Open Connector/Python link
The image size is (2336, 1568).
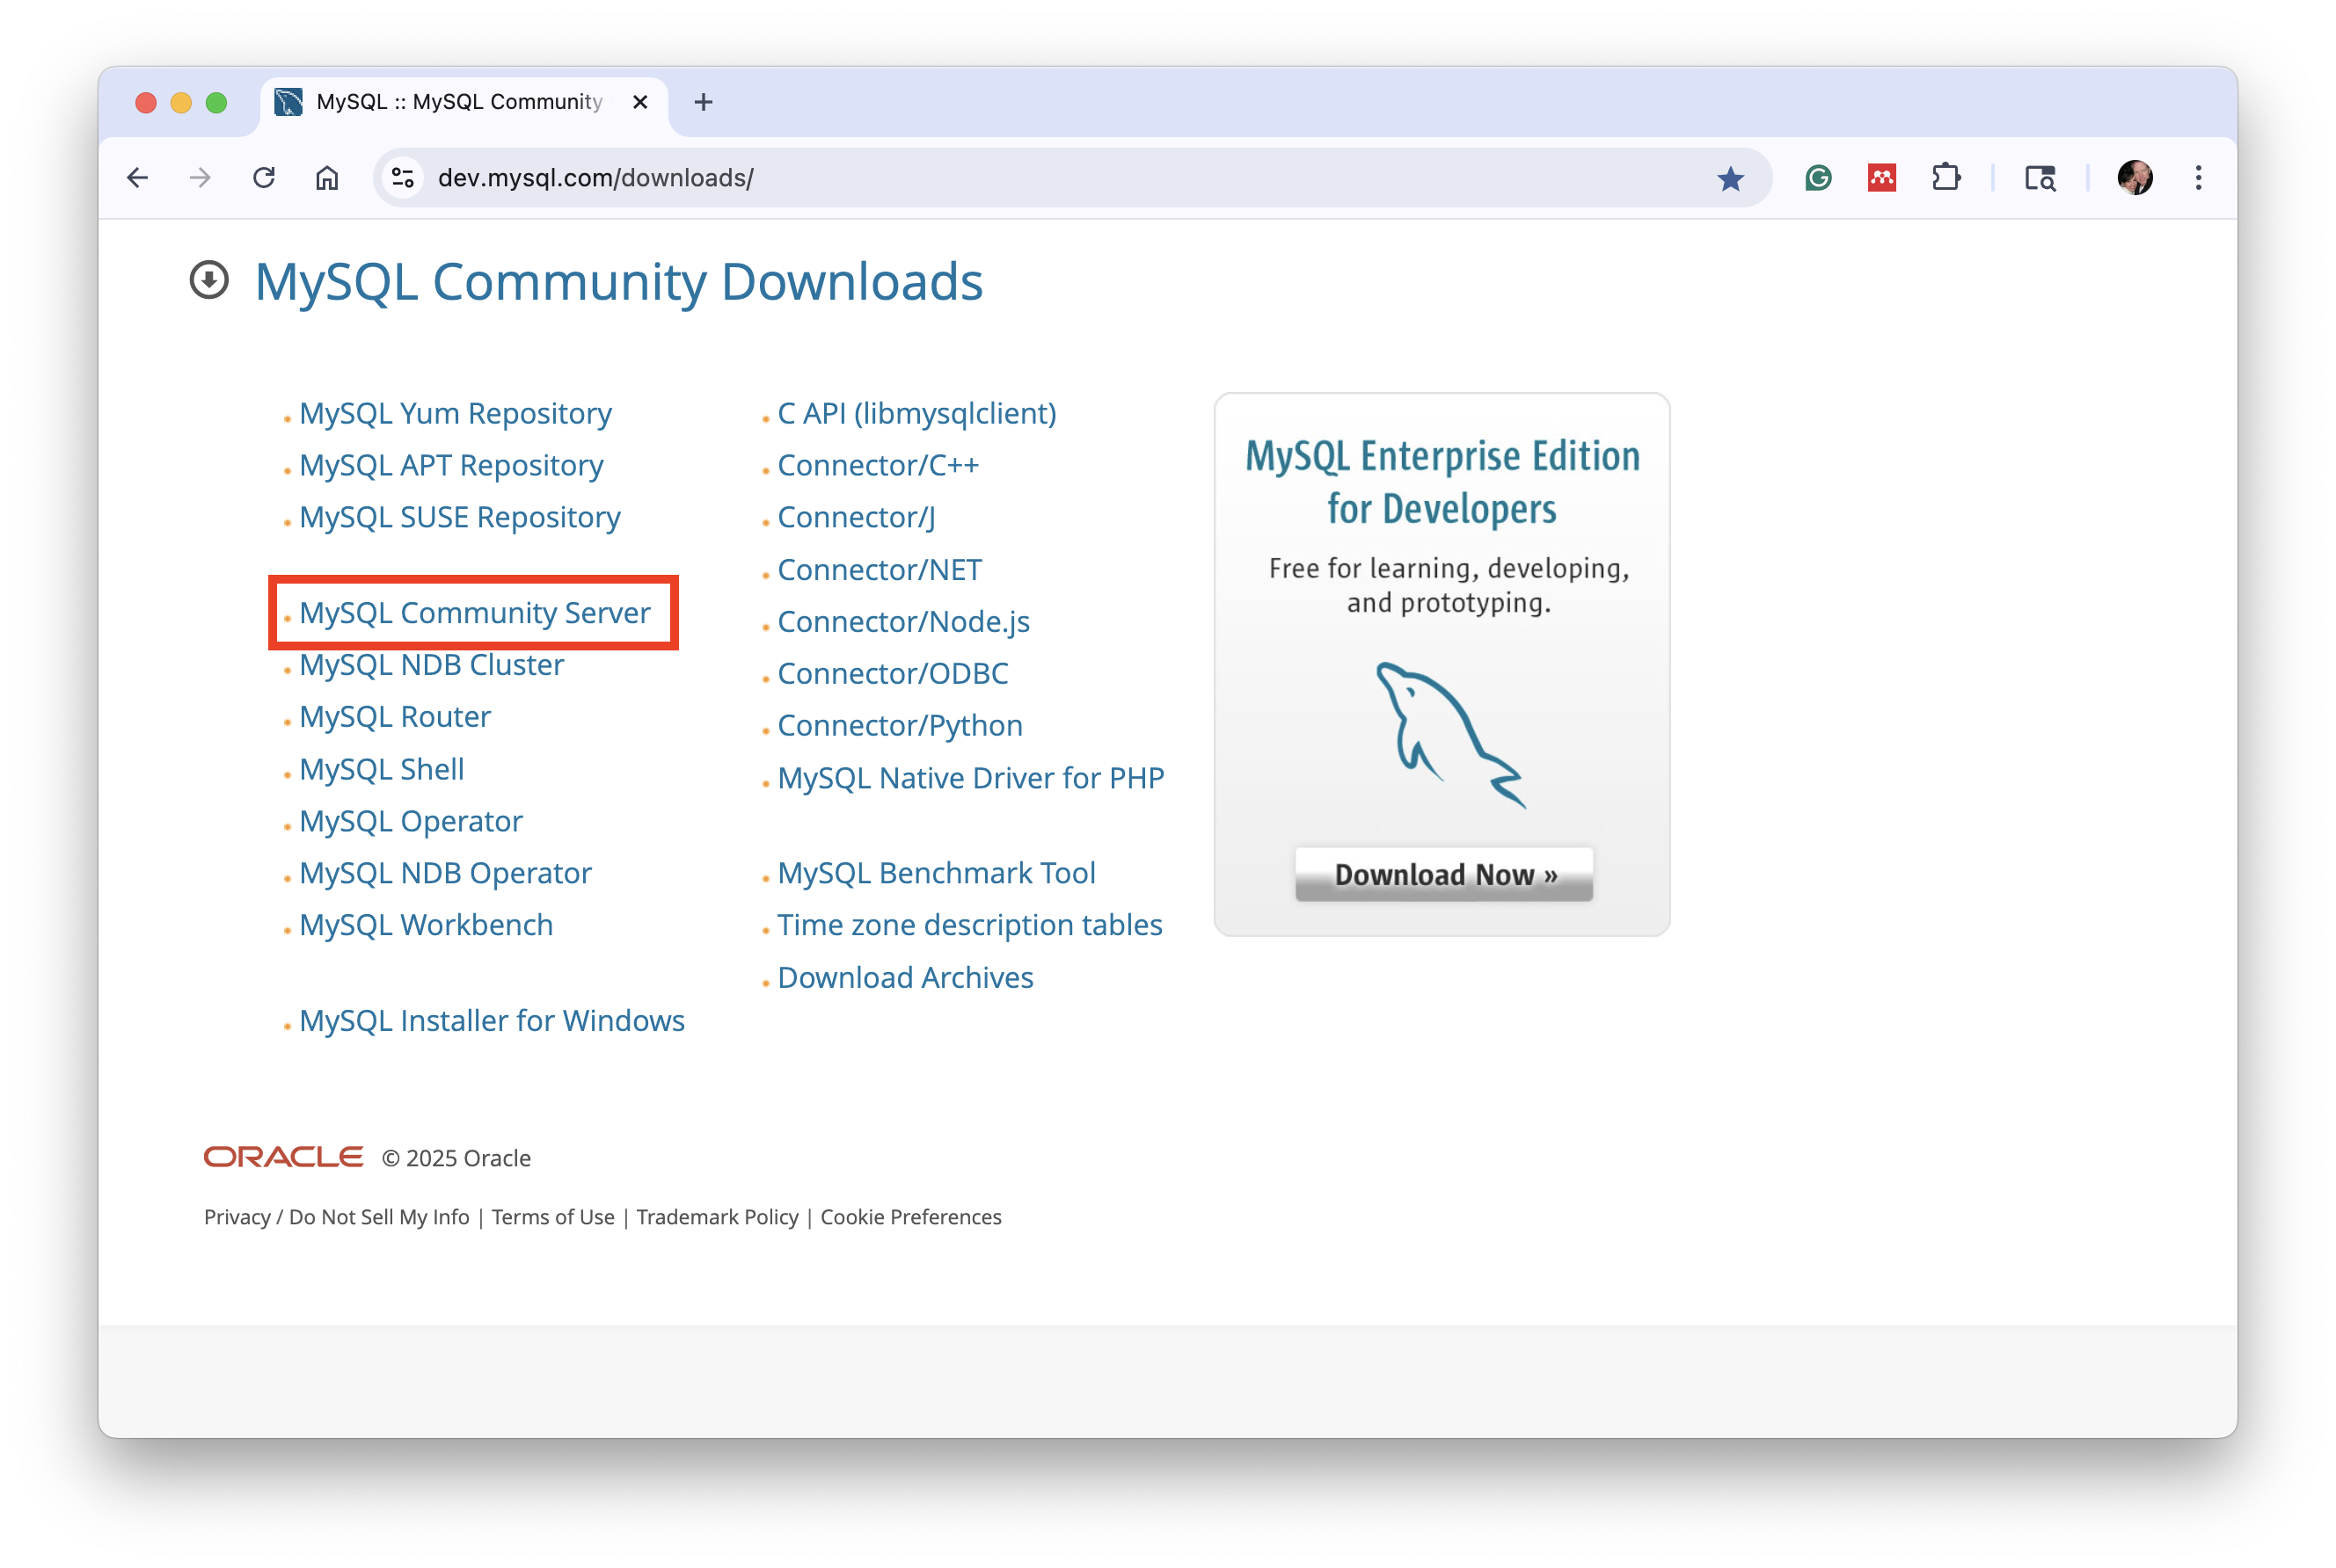coord(901,725)
